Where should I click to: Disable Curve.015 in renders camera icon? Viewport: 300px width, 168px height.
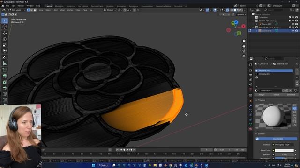coord(296,31)
